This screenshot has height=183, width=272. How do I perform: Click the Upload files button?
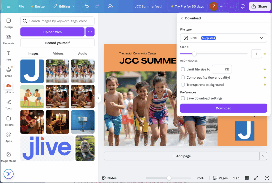tap(52, 32)
